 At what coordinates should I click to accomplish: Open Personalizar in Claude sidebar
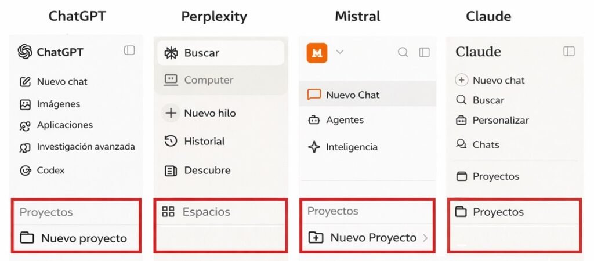tap(500, 121)
